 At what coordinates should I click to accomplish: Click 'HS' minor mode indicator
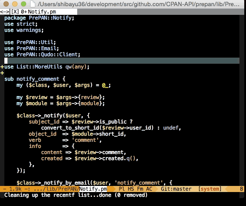[131, 189]
